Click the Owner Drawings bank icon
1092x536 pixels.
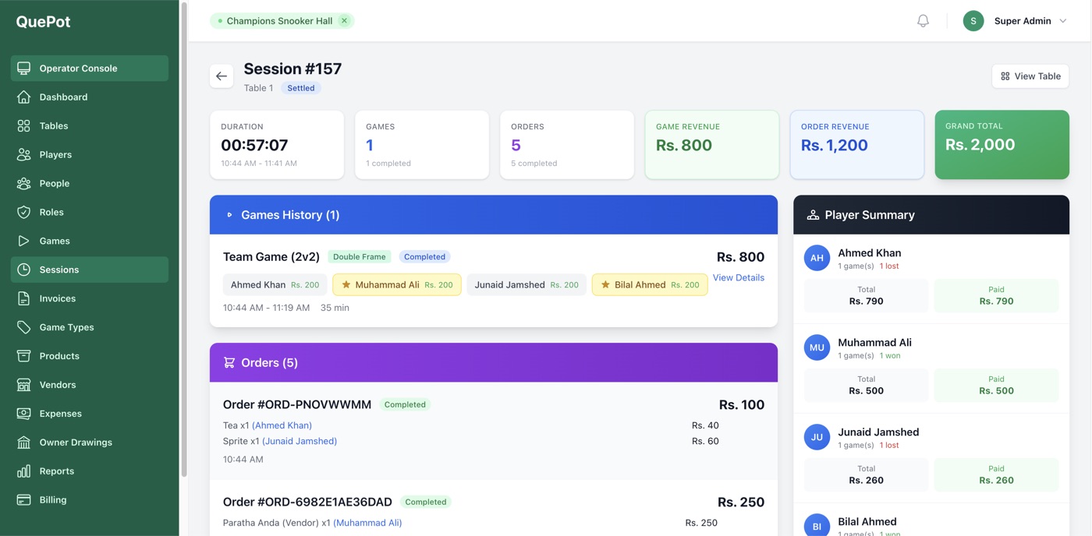coord(24,443)
